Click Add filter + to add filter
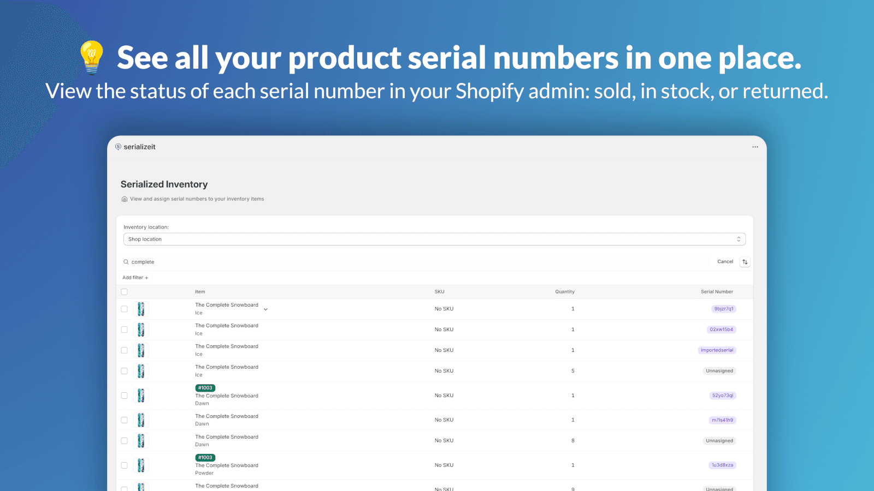 tap(135, 278)
